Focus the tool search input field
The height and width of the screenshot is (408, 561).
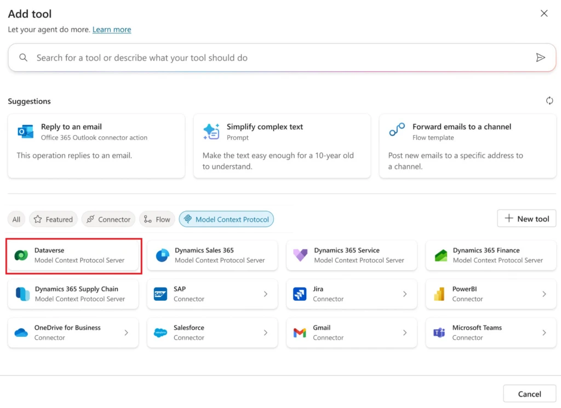[x=274, y=58]
